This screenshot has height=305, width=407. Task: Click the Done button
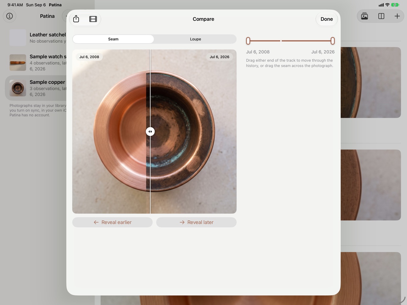tap(327, 19)
